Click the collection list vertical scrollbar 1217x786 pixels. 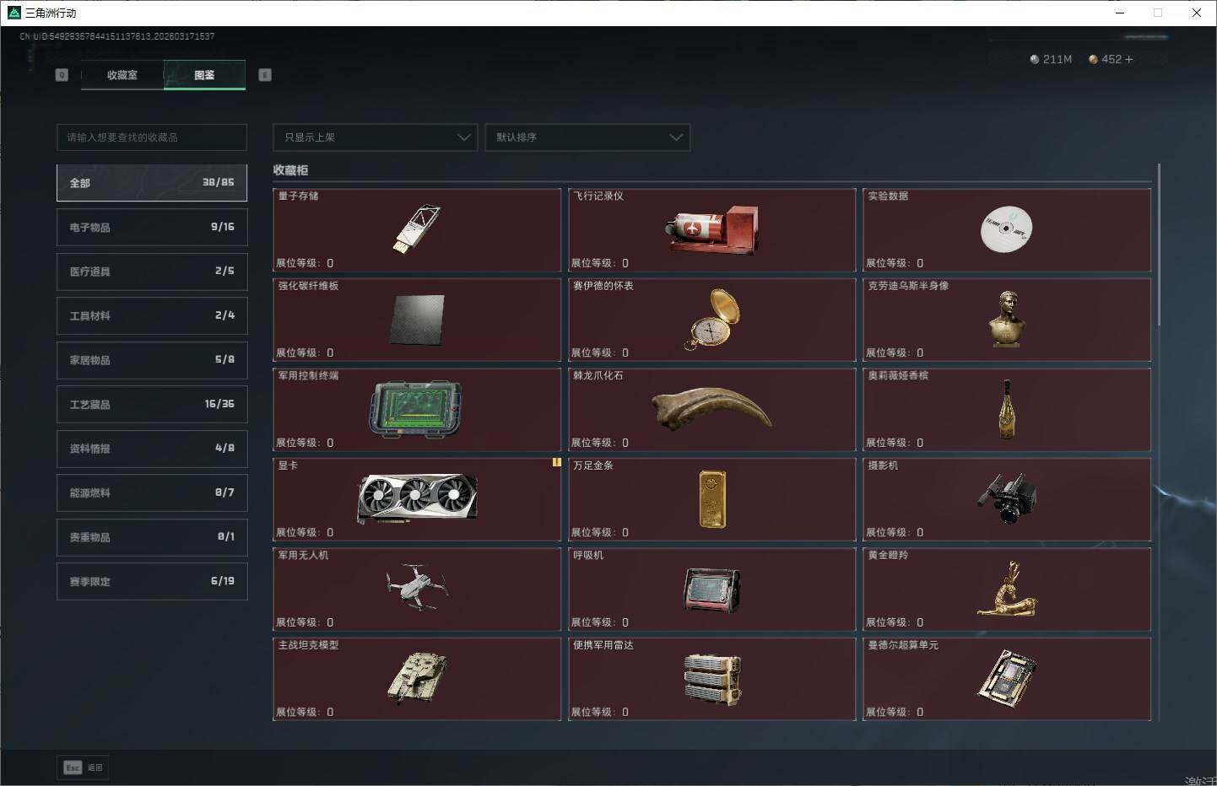pyautogui.click(x=1160, y=245)
